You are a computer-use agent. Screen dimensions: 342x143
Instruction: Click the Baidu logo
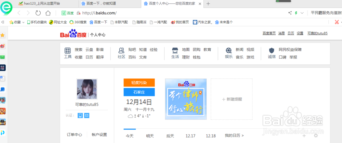(74, 34)
